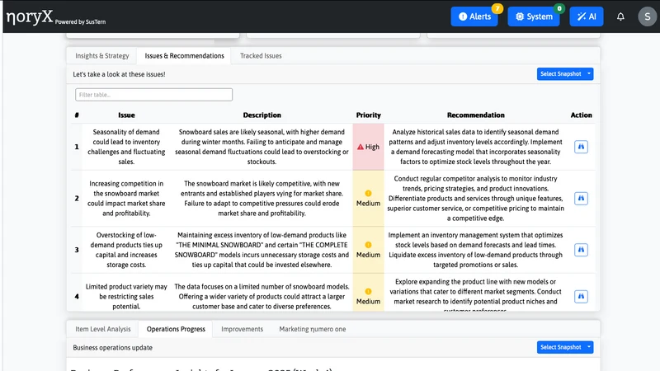The height and width of the screenshot is (371, 660).
Task: Open notifications bell icon
Action: (620, 16)
